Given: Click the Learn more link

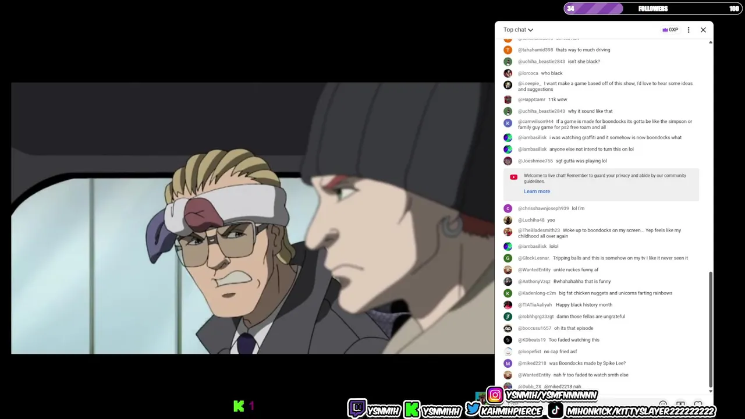Looking at the screenshot, I should pyautogui.click(x=537, y=191).
